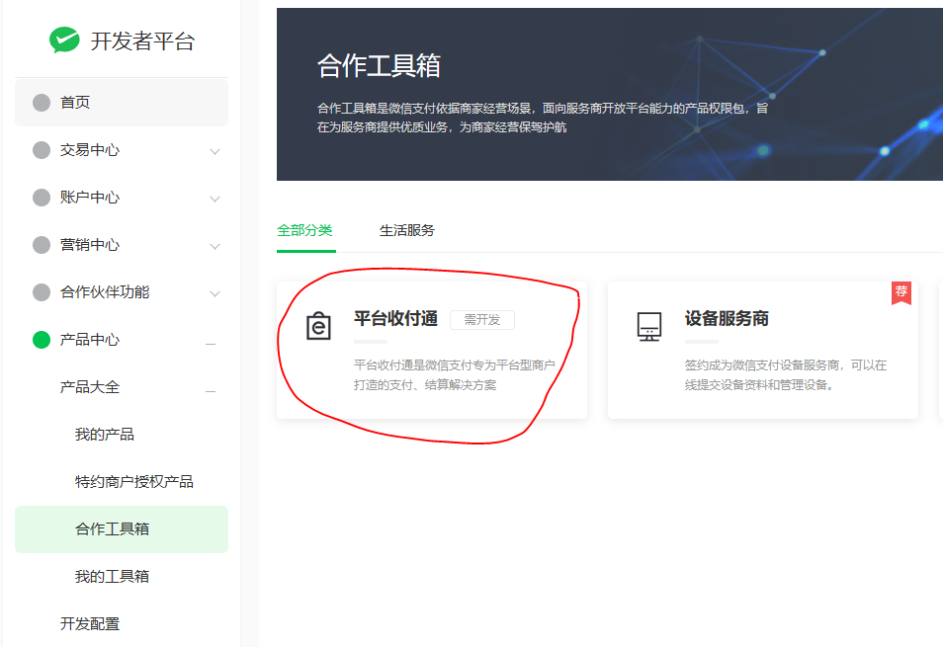Click the 账户中心 gray circle icon

42,197
